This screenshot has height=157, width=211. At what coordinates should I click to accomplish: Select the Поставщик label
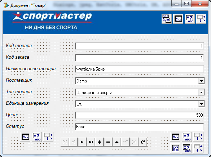[x=19, y=80]
